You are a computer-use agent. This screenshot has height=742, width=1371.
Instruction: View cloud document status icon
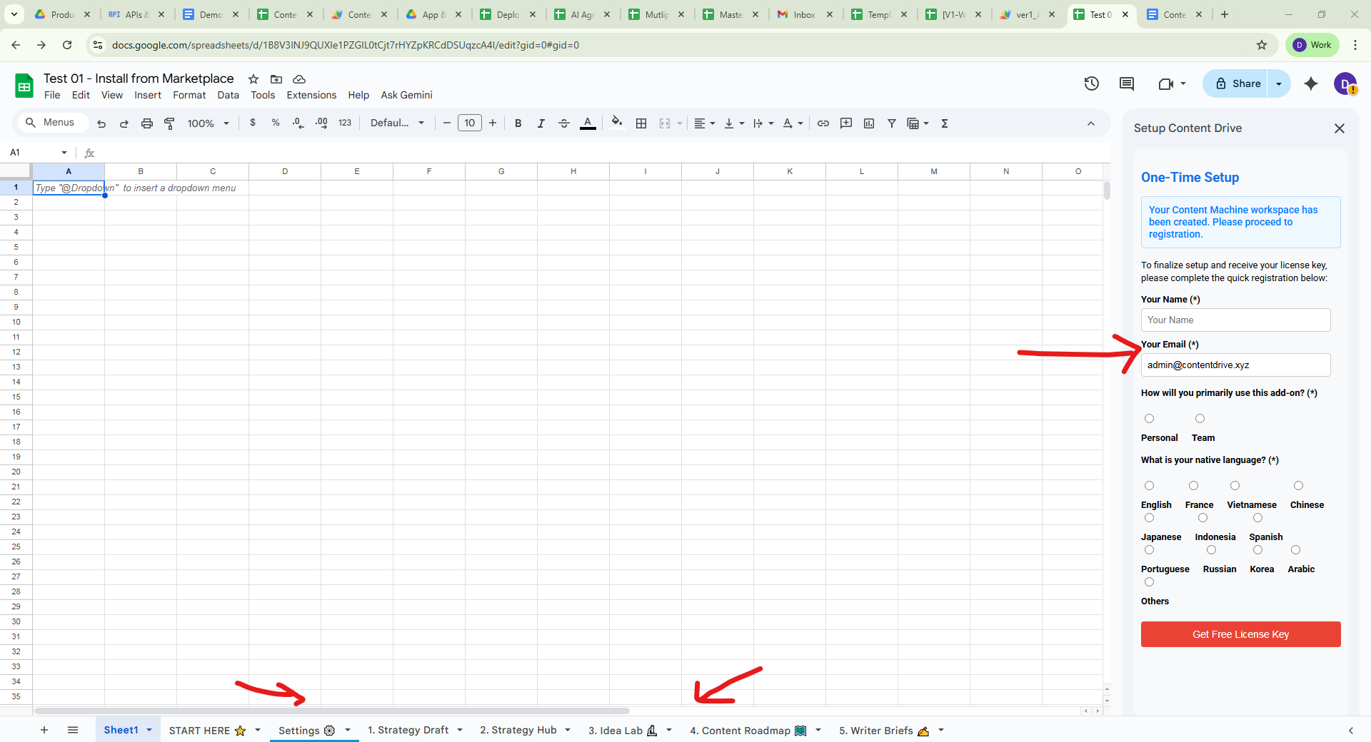click(299, 79)
